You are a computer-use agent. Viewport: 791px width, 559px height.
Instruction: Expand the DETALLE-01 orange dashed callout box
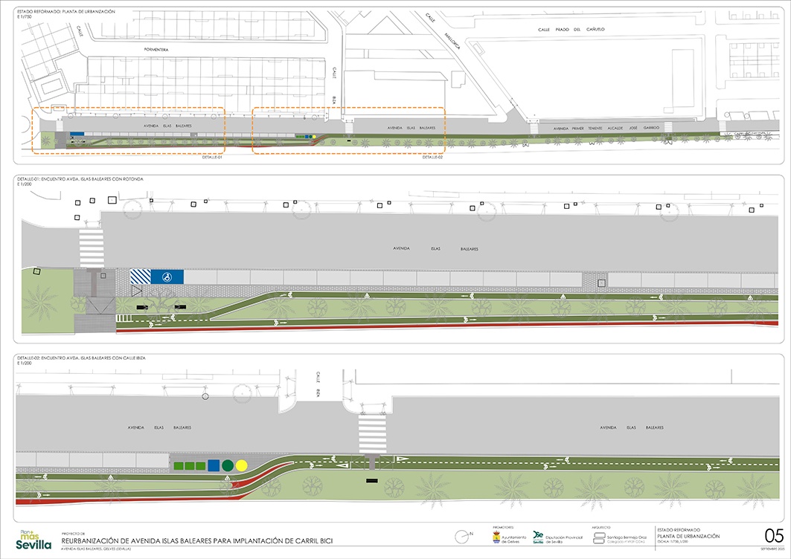pyautogui.click(x=127, y=132)
